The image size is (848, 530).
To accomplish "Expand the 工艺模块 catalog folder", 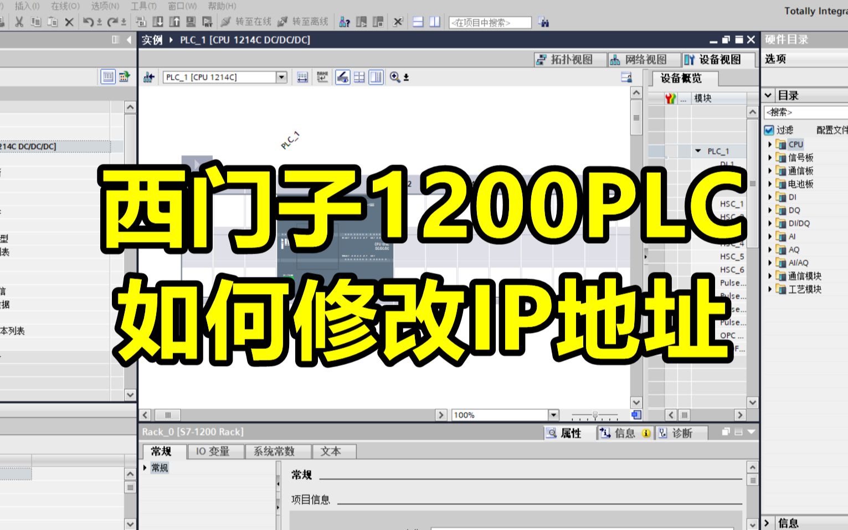I will (x=770, y=289).
